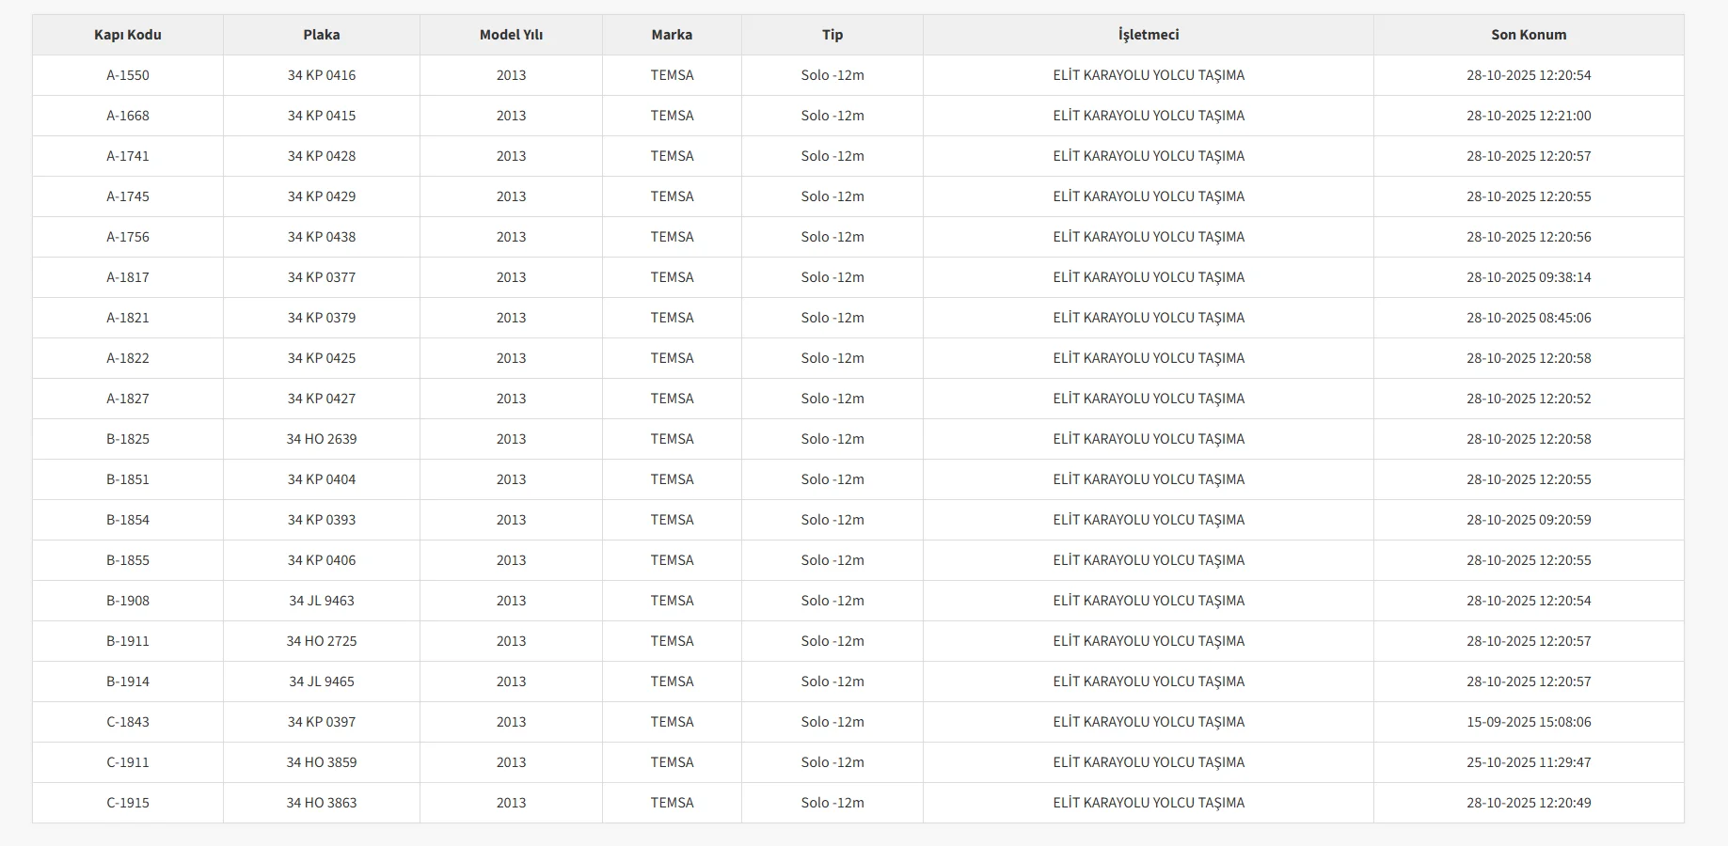Select the Marka column header

672,35
